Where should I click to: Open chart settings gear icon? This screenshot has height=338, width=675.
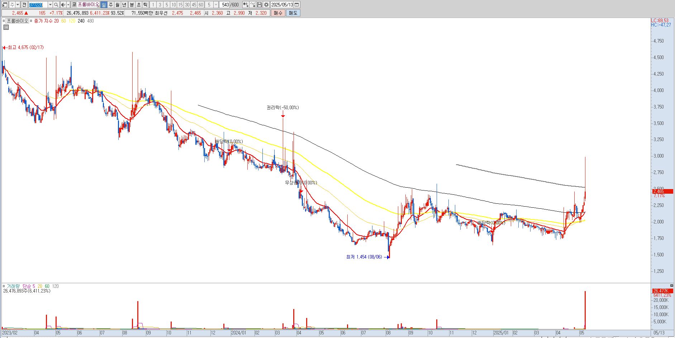(x=266, y=5)
